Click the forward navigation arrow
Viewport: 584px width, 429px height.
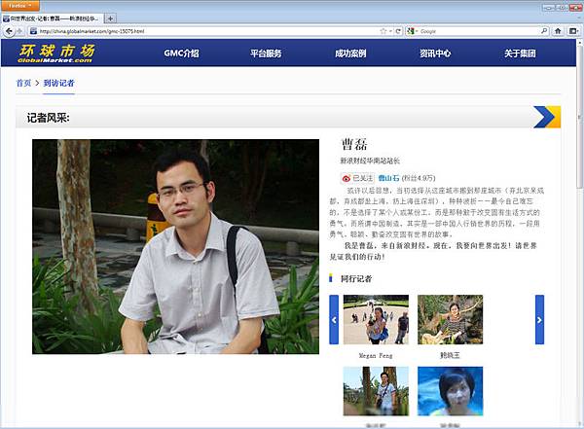19,31
